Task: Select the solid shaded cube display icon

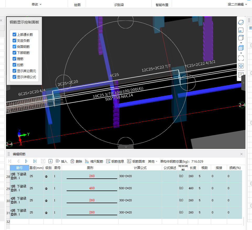Action: 241,48
